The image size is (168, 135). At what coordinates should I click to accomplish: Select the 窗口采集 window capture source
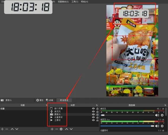point(74,109)
